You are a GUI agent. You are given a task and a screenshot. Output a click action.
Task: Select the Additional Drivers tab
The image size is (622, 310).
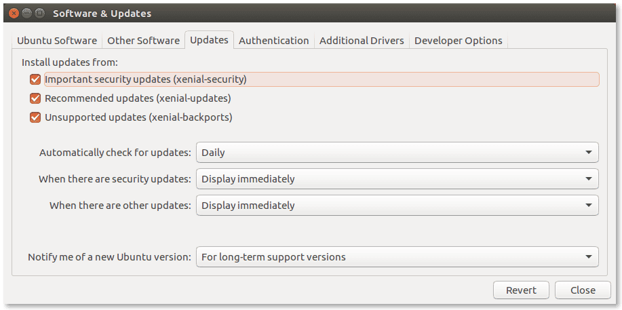(362, 41)
